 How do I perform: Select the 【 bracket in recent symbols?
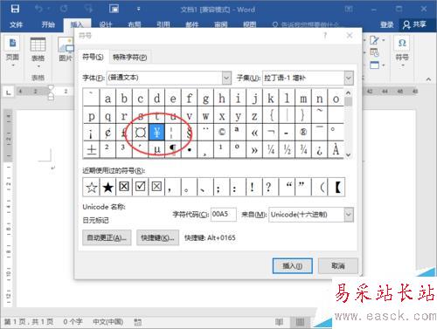(336, 187)
